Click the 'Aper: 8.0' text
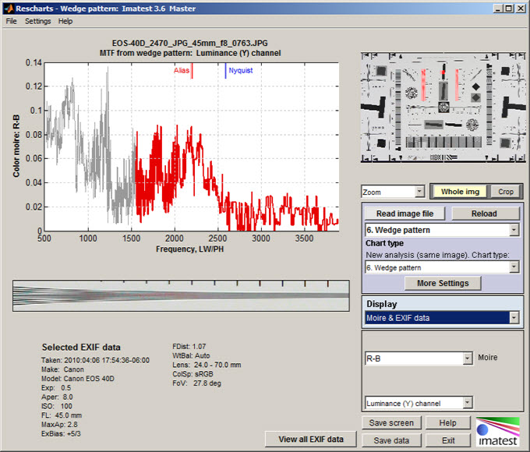 tap(57, 397)
